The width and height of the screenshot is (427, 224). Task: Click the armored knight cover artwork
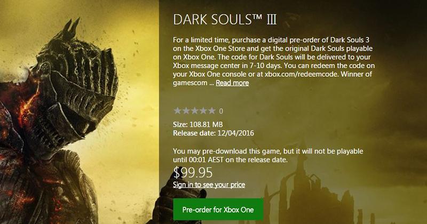[x=79, y=112]
